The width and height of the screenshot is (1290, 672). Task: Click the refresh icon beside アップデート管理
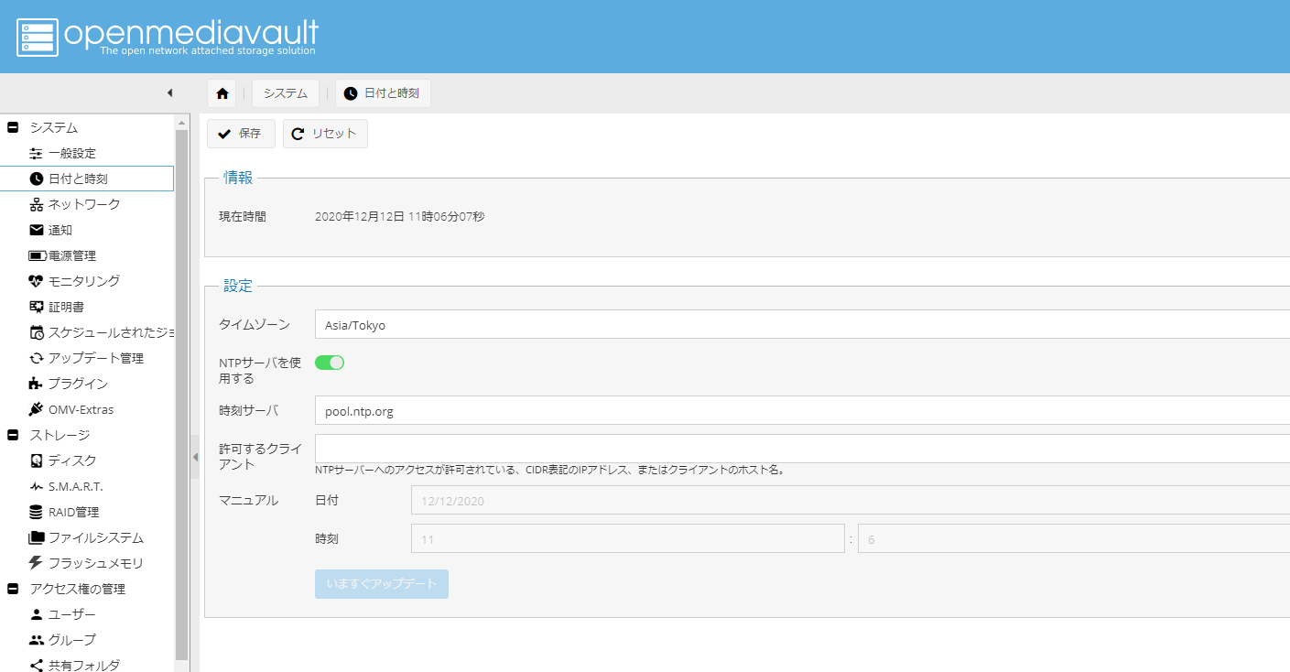pos(37,358)
